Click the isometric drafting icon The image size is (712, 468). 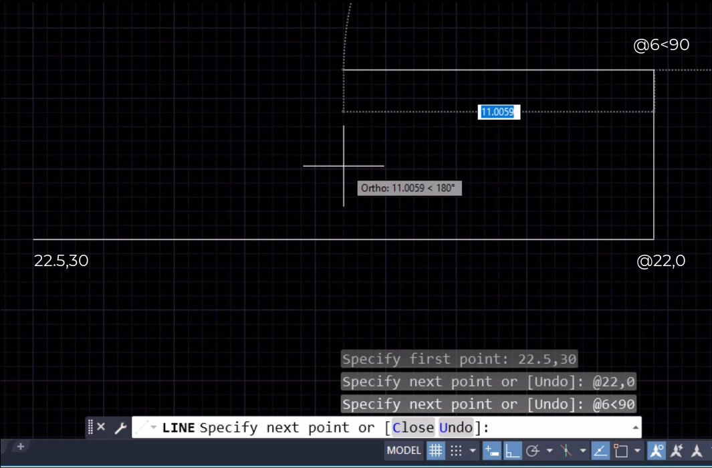565,451
